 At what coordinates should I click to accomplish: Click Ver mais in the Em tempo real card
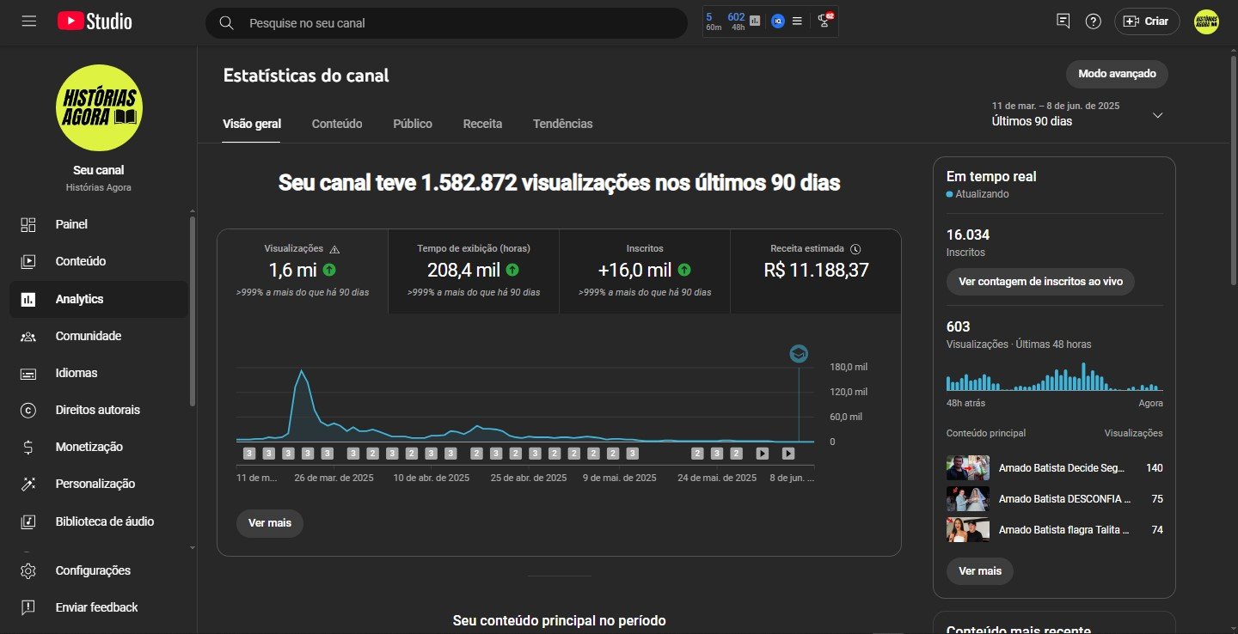[x=980, y=571]
